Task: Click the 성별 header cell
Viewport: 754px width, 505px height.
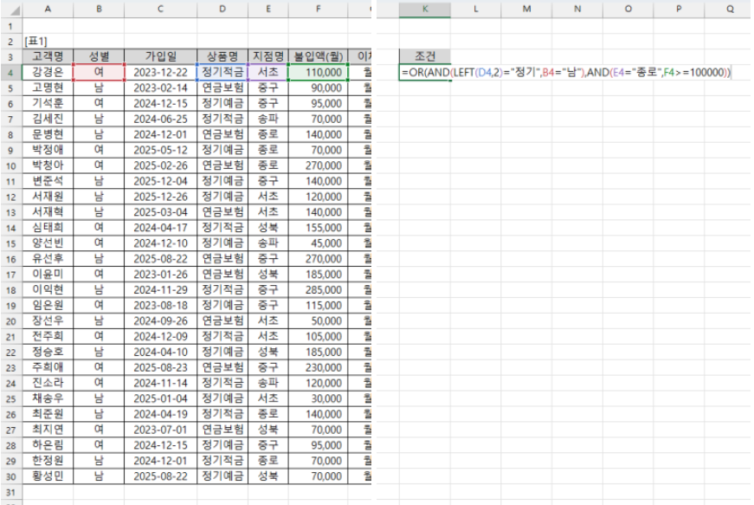Action: click(99, 57)
